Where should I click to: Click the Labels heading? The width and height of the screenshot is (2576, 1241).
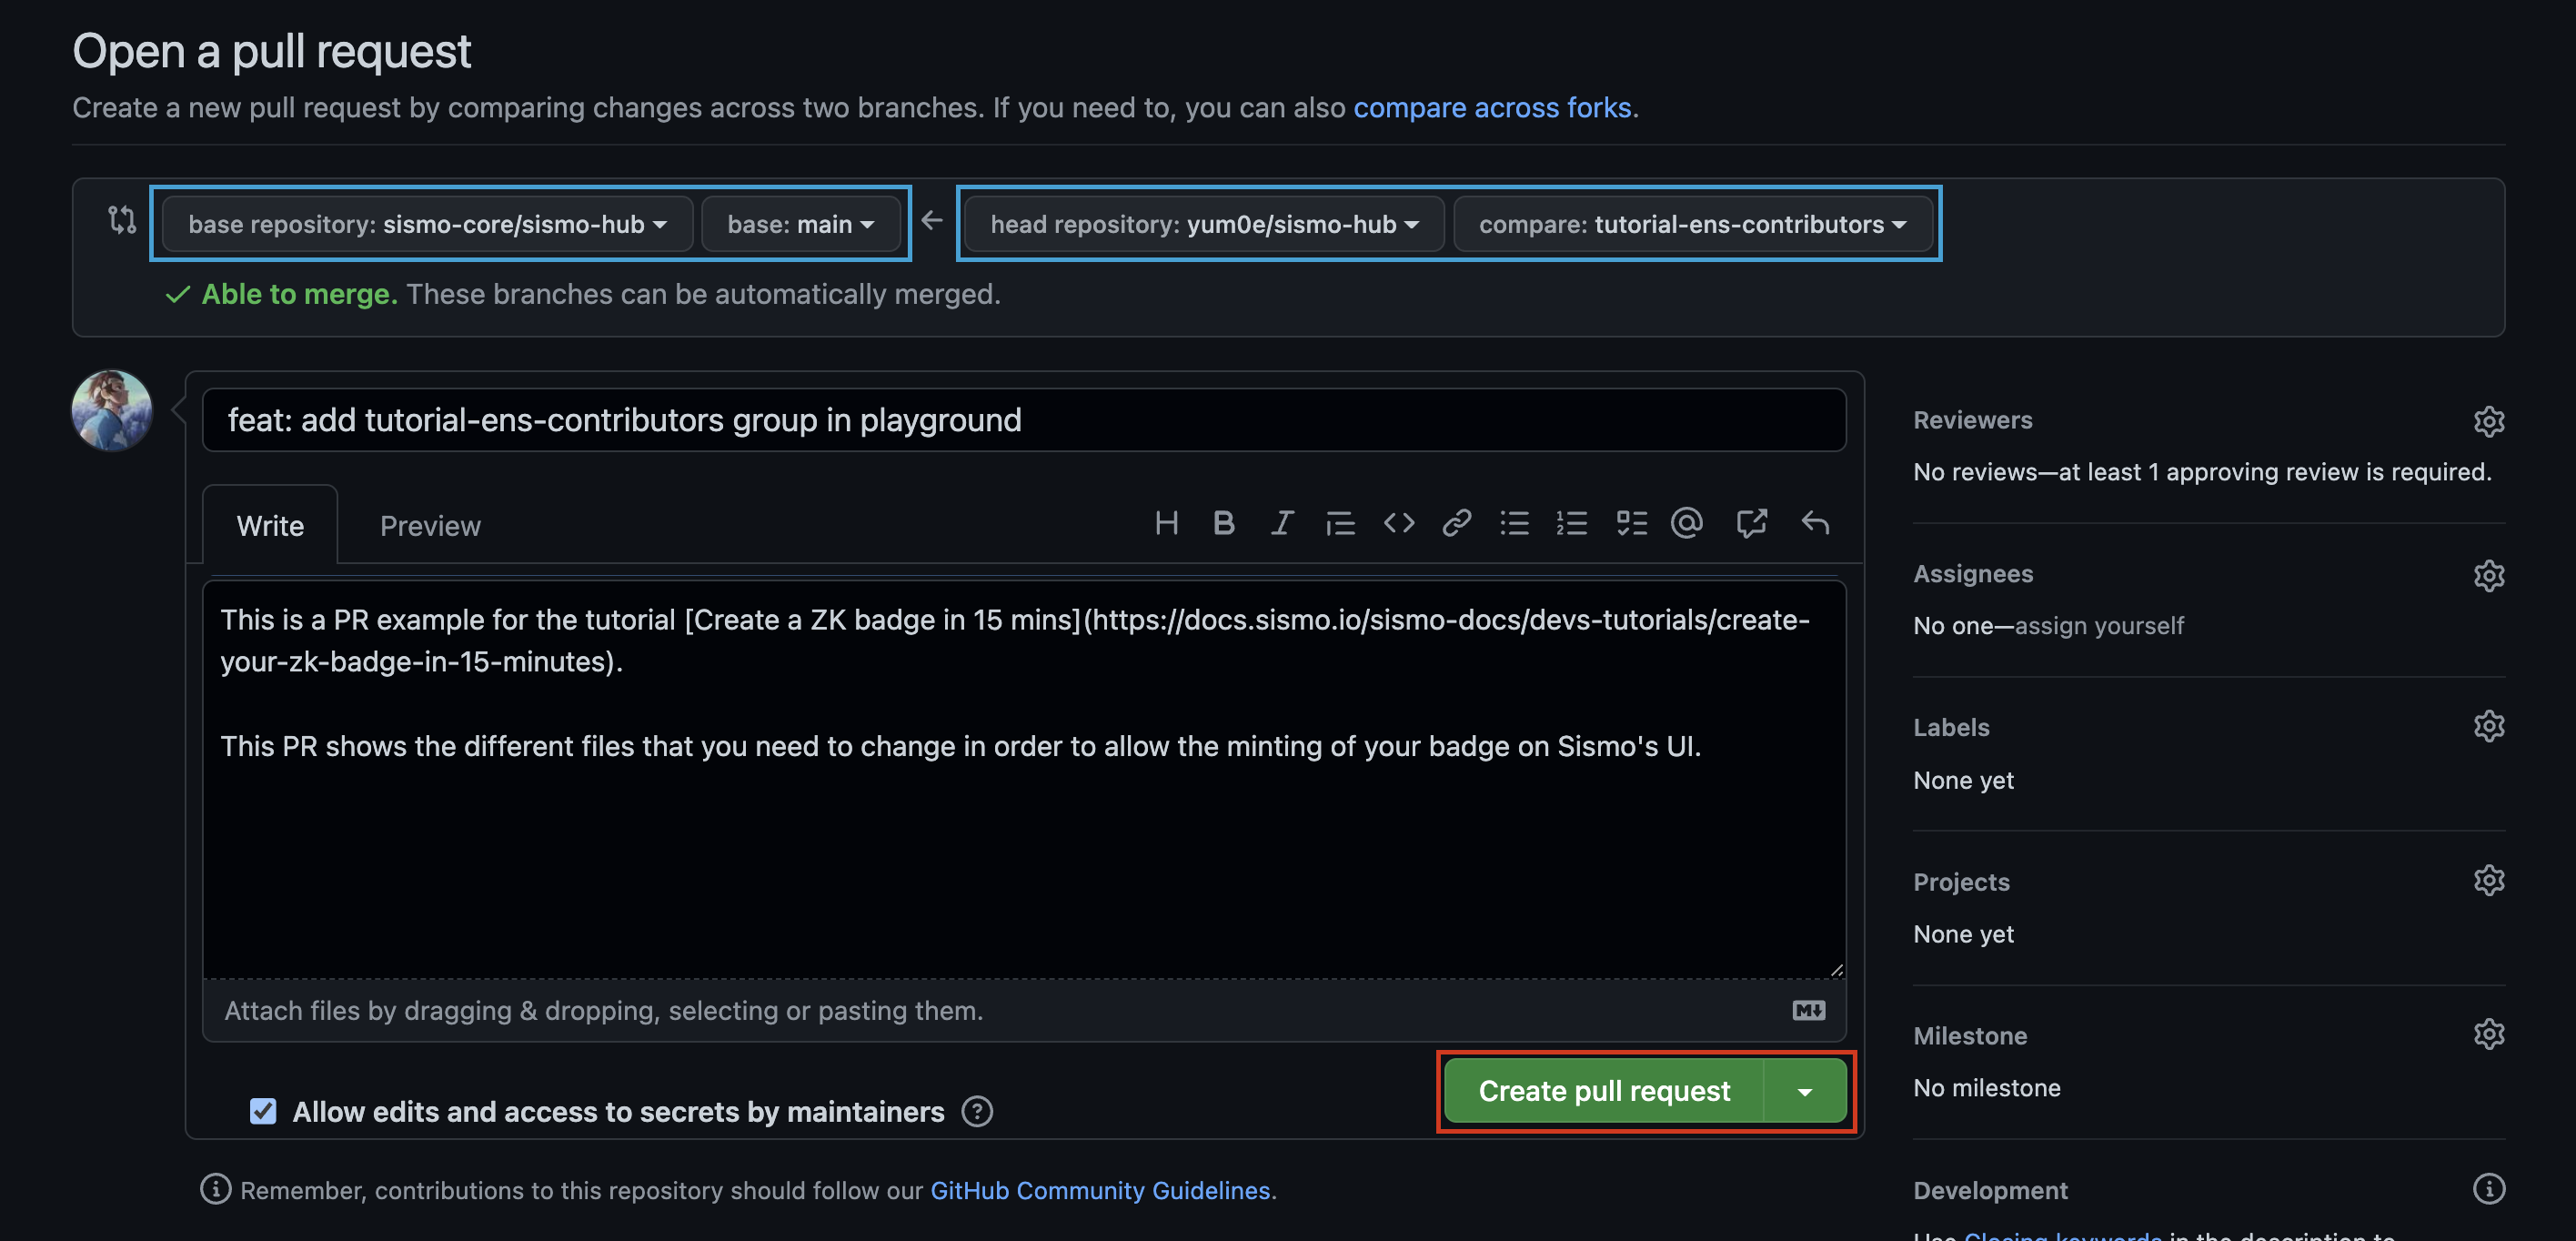(x=1951, y=728)
